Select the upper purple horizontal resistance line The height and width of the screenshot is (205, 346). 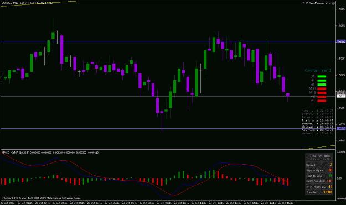[168, 41]
